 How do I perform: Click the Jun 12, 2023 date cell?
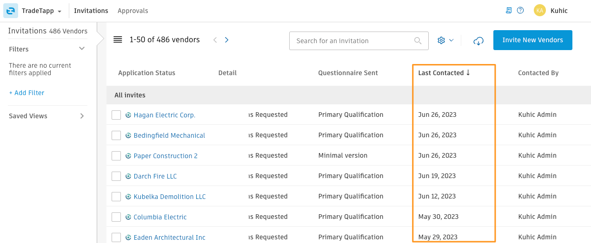(437, 196)
